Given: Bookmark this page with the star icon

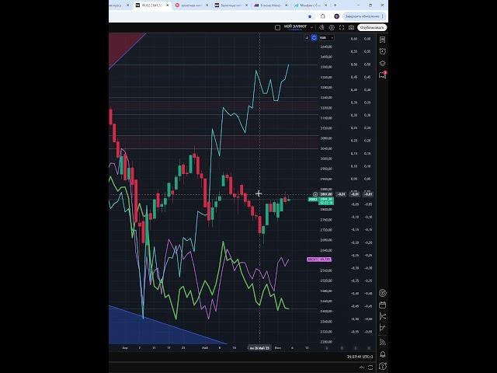Looking at the screenshot, I should click(x=310, y=16).
